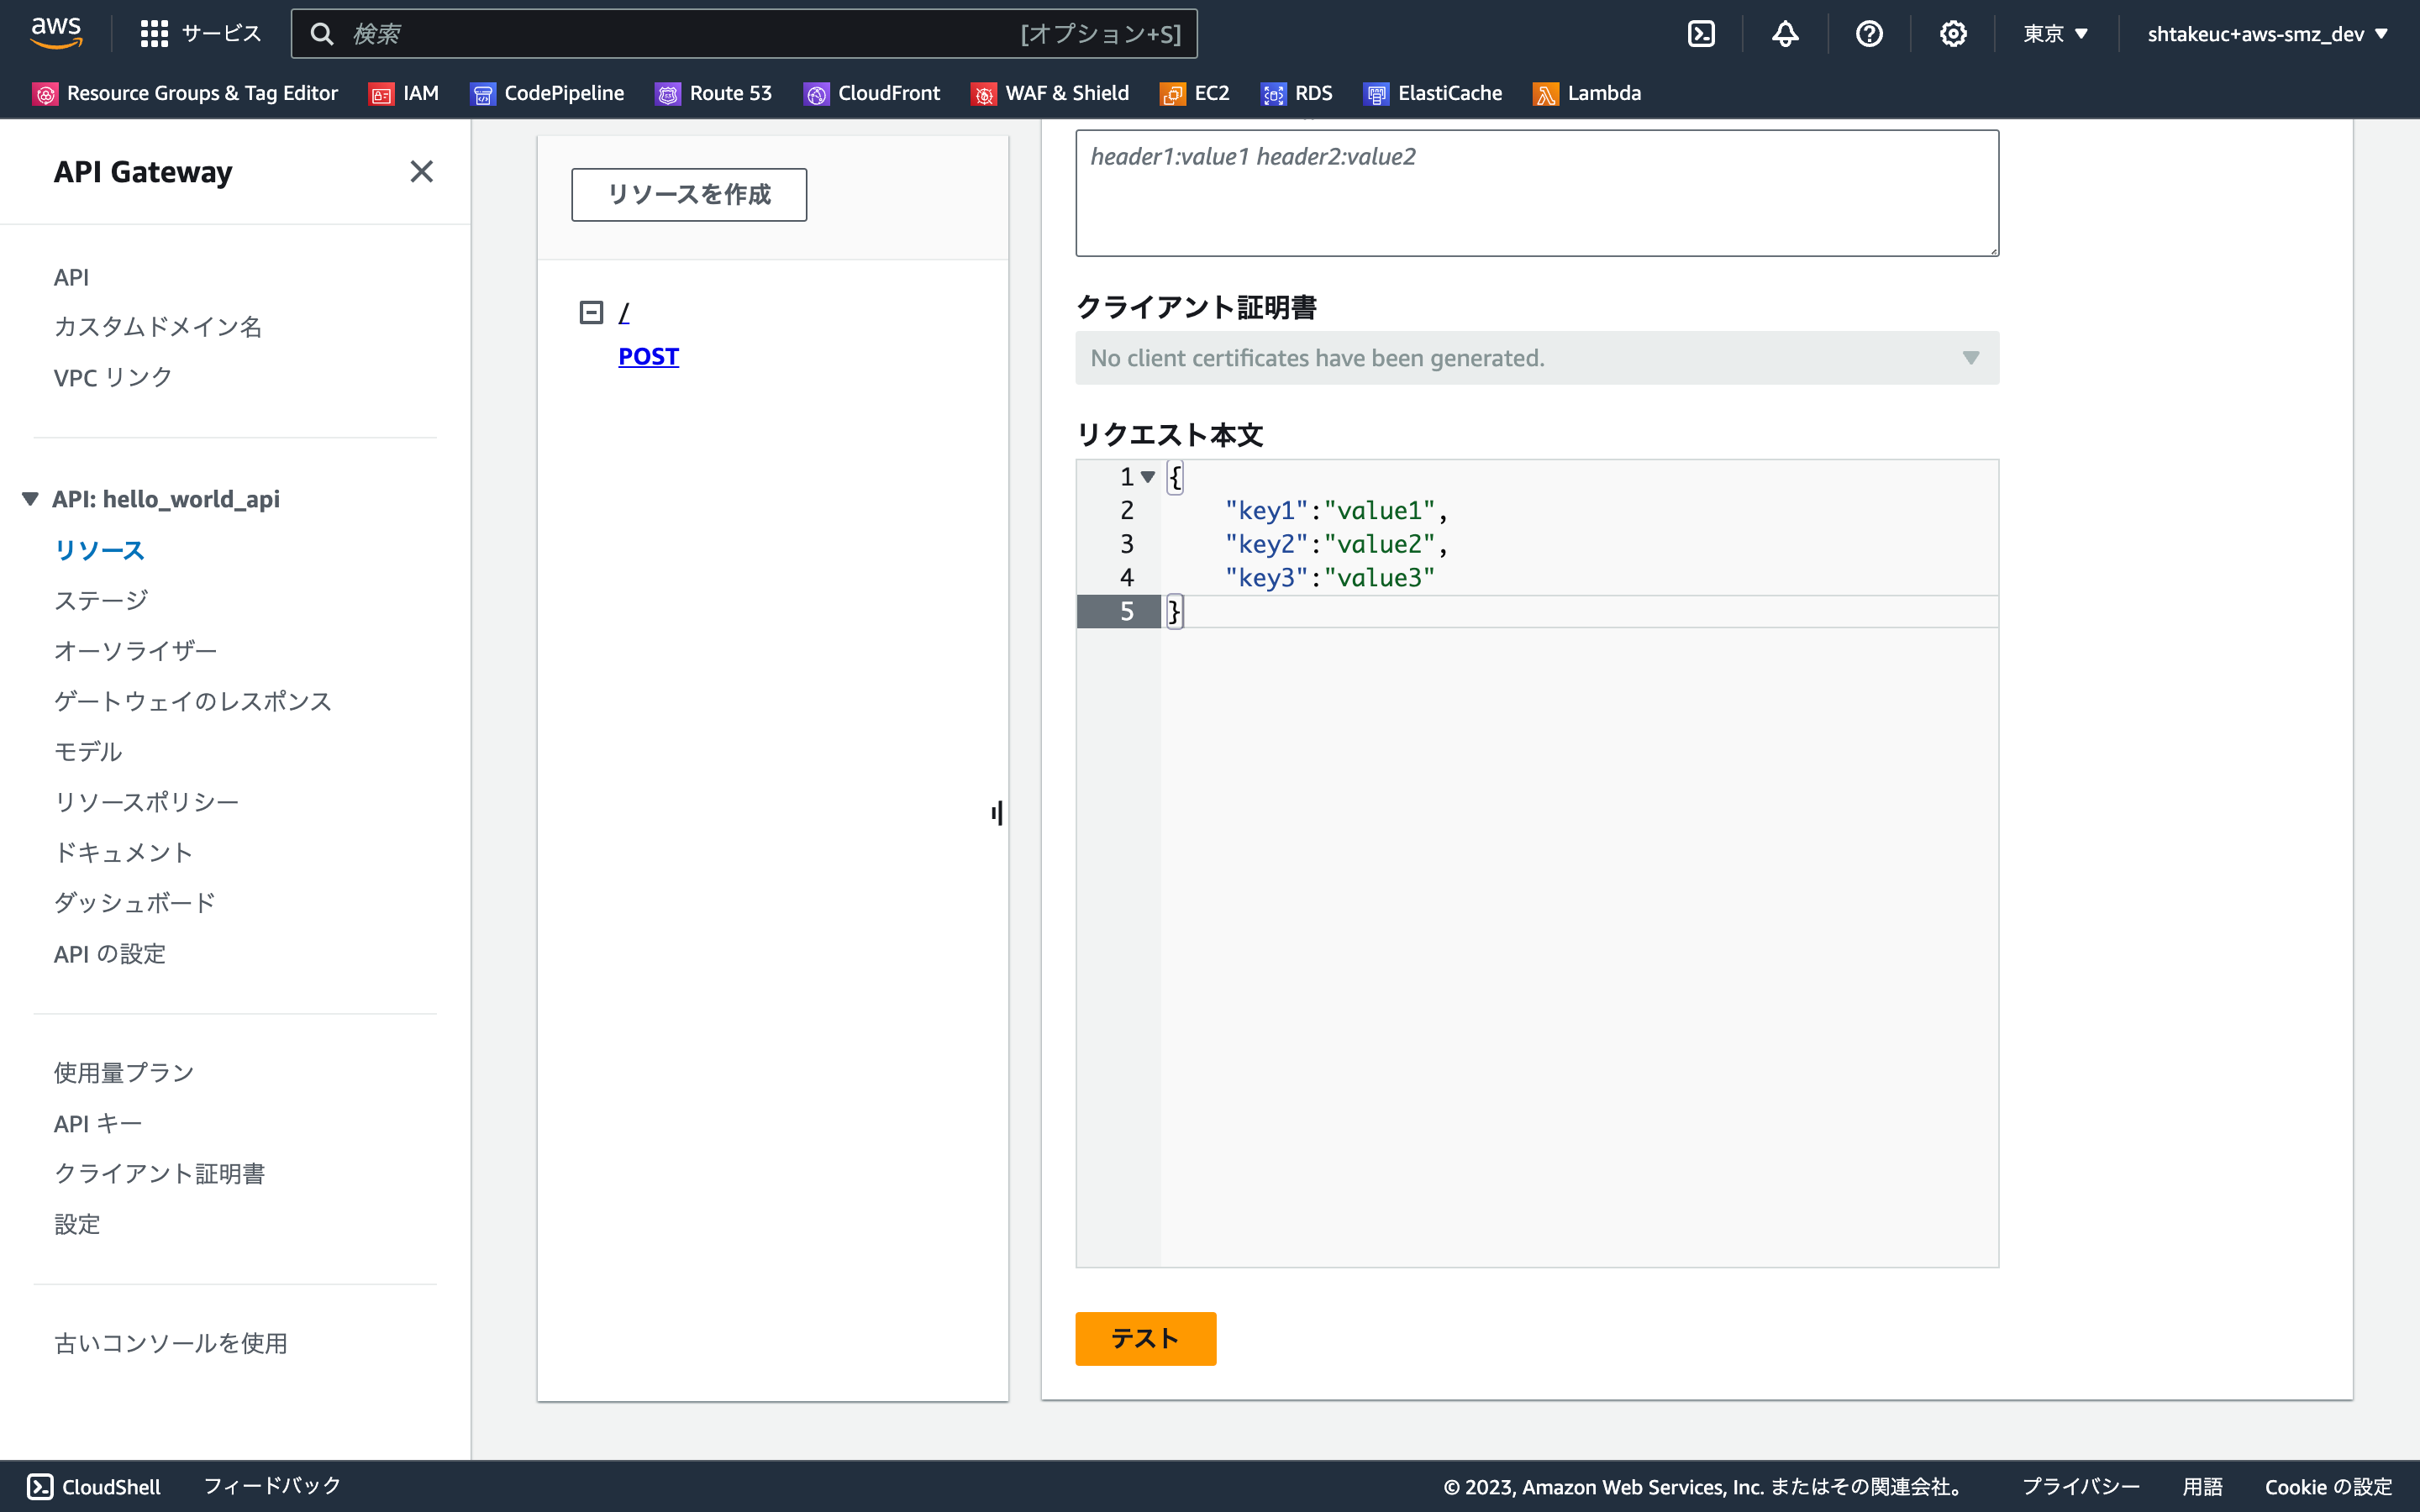Collapse the root resource tree node

pyautogui.click(x=591, y=312)
